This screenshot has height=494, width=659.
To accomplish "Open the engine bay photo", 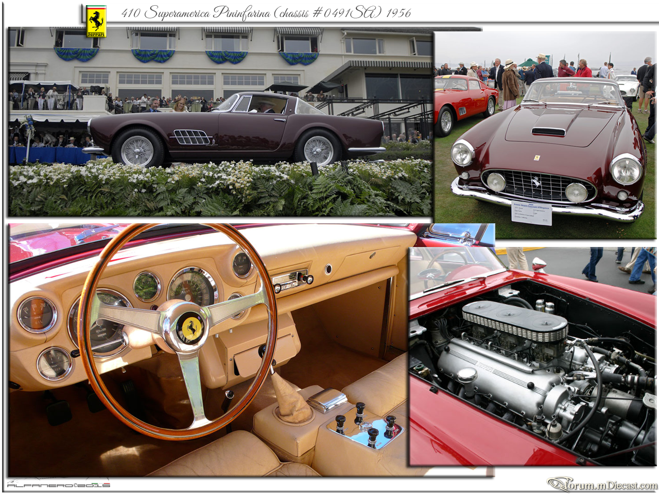I will pyautogui.click(x=533, y=357).
